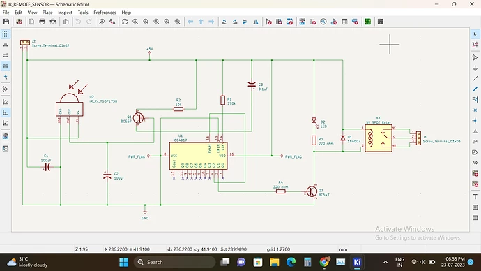
Task: Print the schematic
Action: (x=43, y=22)
